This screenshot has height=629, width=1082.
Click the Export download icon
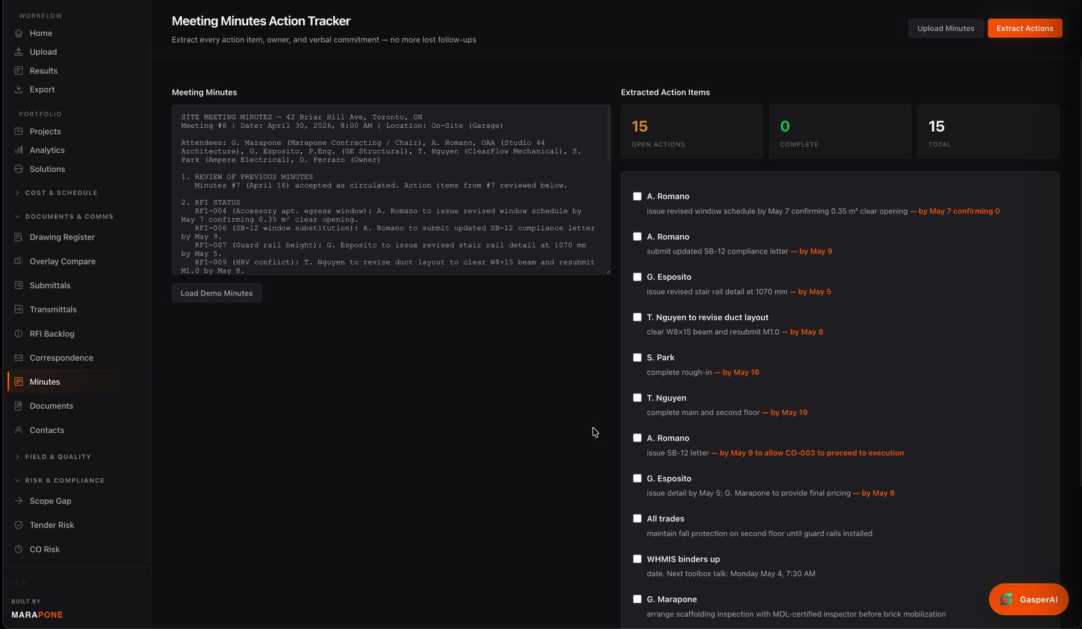coord(19,89)
